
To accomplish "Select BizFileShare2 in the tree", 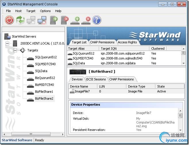I will tap(44, 98).
